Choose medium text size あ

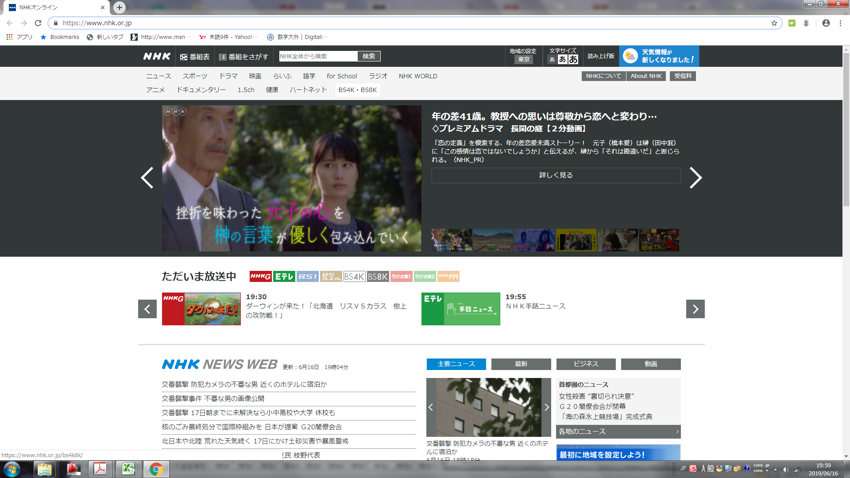click(x=562, y=59)
